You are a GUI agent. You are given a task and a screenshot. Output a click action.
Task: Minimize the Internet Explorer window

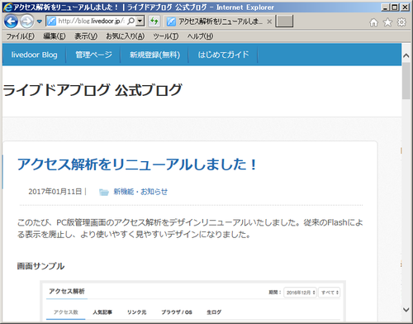point(386,7)
